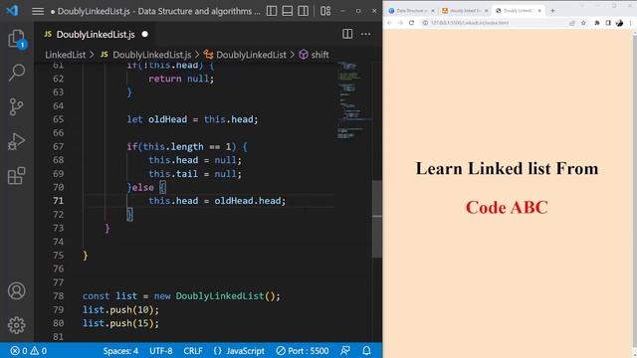This screenshot has width=637, height=358.
Task: Click line number 78 in the gutter
Action: (x=58, y=296)
